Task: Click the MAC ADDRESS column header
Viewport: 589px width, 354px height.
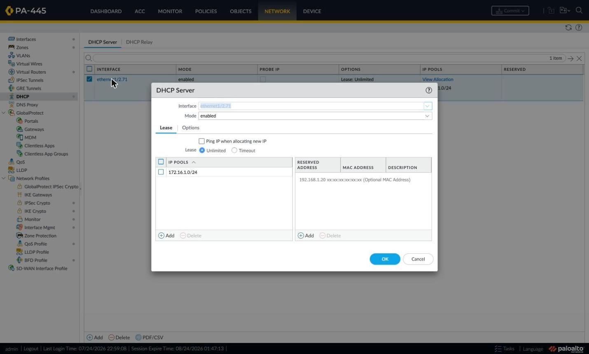Action: pyautogui.click(x=363, y=165)
